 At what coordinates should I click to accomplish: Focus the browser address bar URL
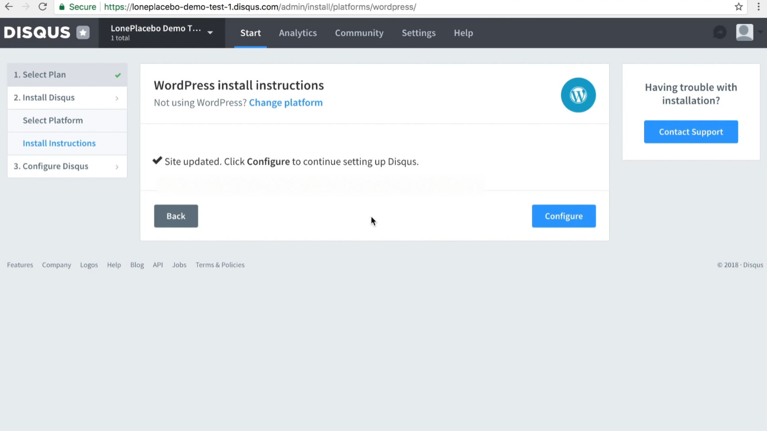[x=260, y=7]
